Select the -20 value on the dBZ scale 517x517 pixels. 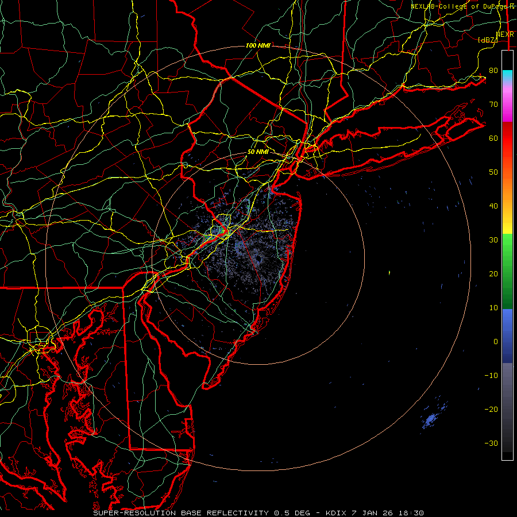point(491,409)
